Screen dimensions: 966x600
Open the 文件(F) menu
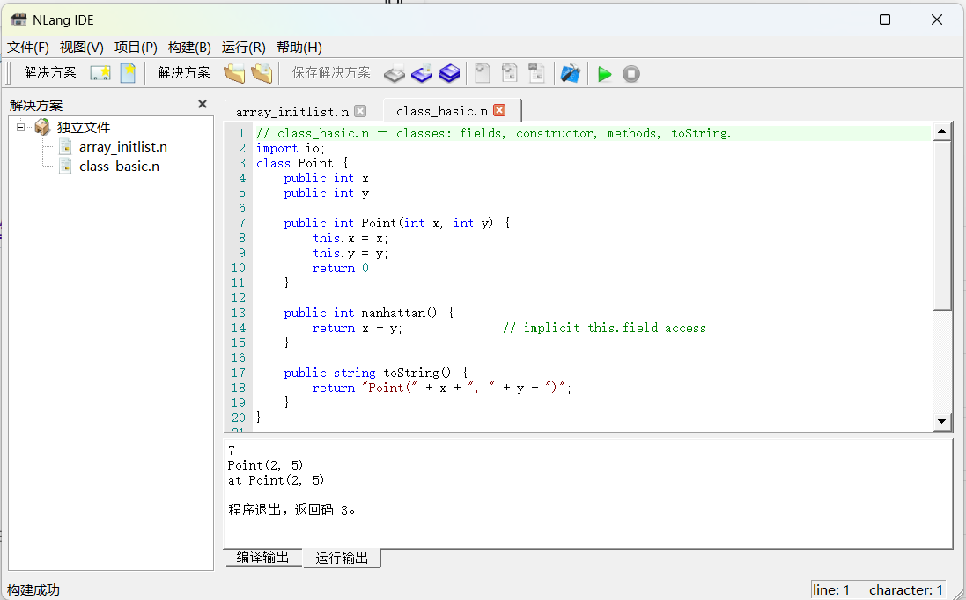[x=27, y=48]
